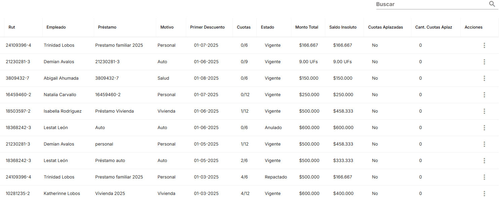Viewport: 499px width, 201px height.
Task: Open actions menu for Anulado Lestat León loan
Action: 484,128
